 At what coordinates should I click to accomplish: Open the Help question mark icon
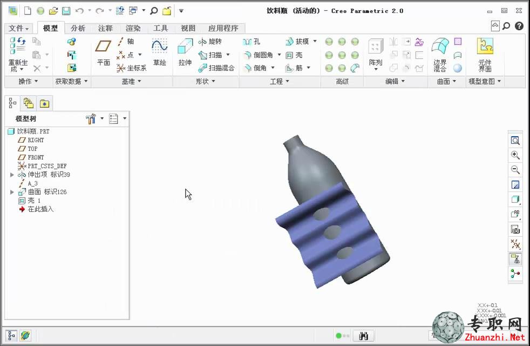[519, 26]
